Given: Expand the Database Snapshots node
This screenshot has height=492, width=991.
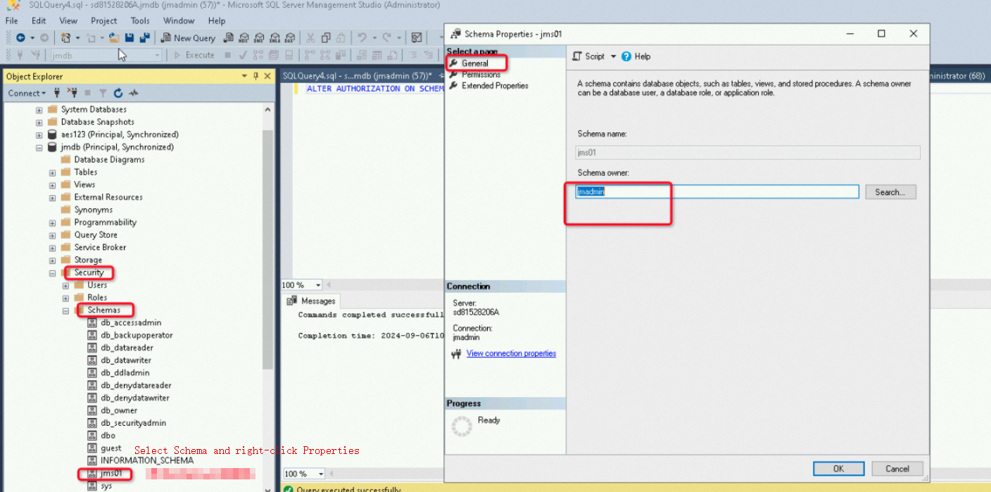Looking at the screenshot, I should click(40, 122).
